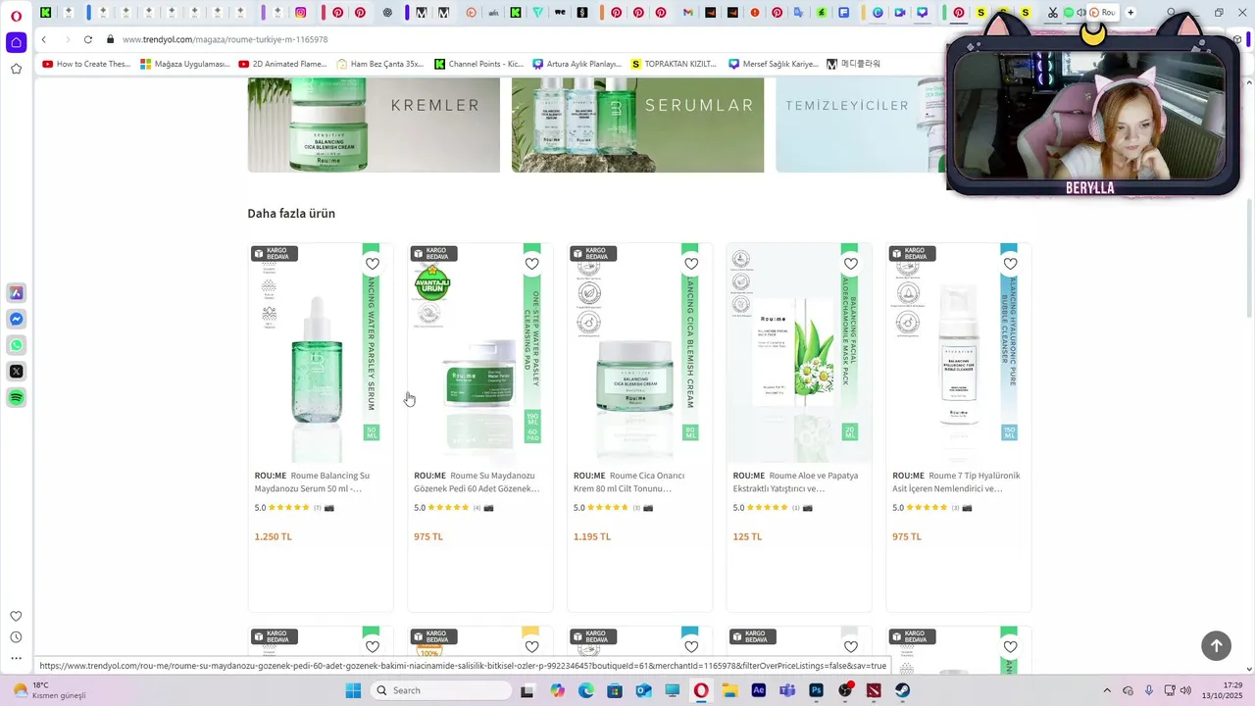Screen dimensions: 1255x706
Task: Open 'How to Create Thes...' bookmark
Action: point(86,64)
